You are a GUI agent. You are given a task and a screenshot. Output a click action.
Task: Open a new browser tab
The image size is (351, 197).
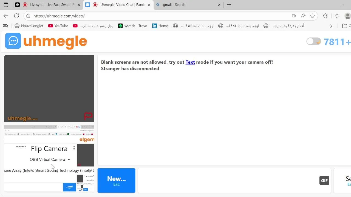point(229,5)
